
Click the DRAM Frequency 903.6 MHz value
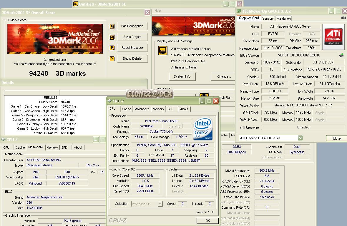[x=267, y=170]
